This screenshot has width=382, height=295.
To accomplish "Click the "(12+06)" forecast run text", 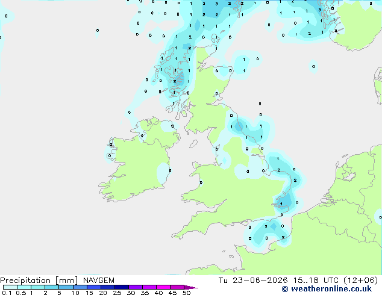I will [x=360, y=281].
